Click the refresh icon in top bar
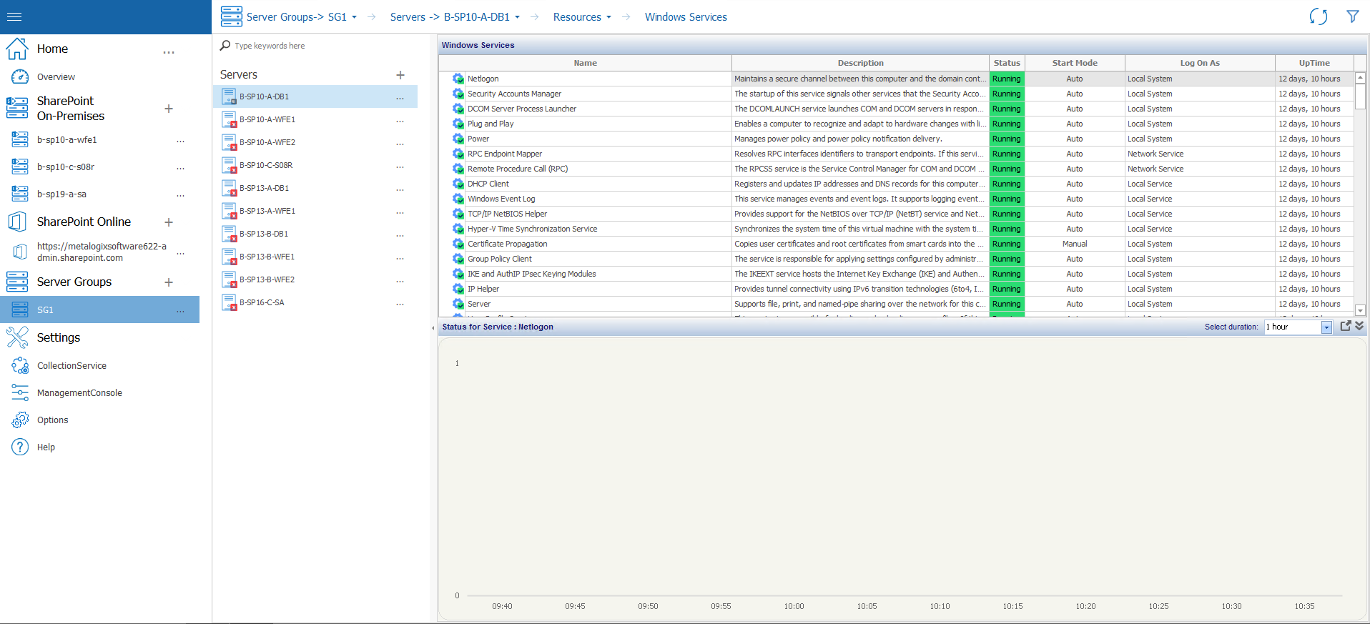Image resolution: width=1370 pixels, height=624 pixels. coord(1318,16)
